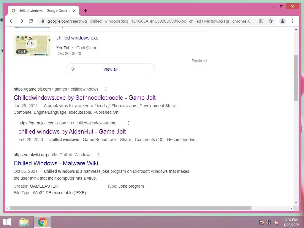Click the horizontal scrollbar left arrow

(8, 208)
